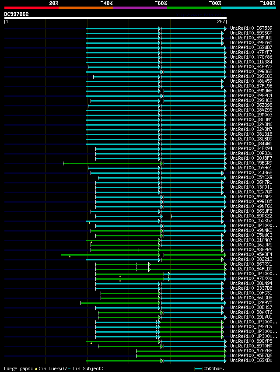Click the green alignment bar for A5BGR9

[x=112, y=164]
